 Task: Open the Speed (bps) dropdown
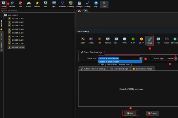point(175,59)
